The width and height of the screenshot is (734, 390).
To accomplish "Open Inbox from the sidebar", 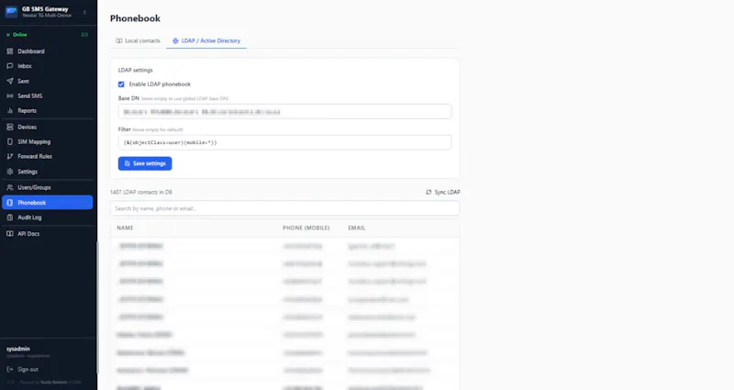I will pos(49,66).
